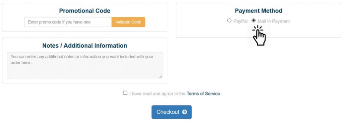This screenshot has width=344, height=121.
Task: Click the "I have read and agree" label
Action: 158,94
